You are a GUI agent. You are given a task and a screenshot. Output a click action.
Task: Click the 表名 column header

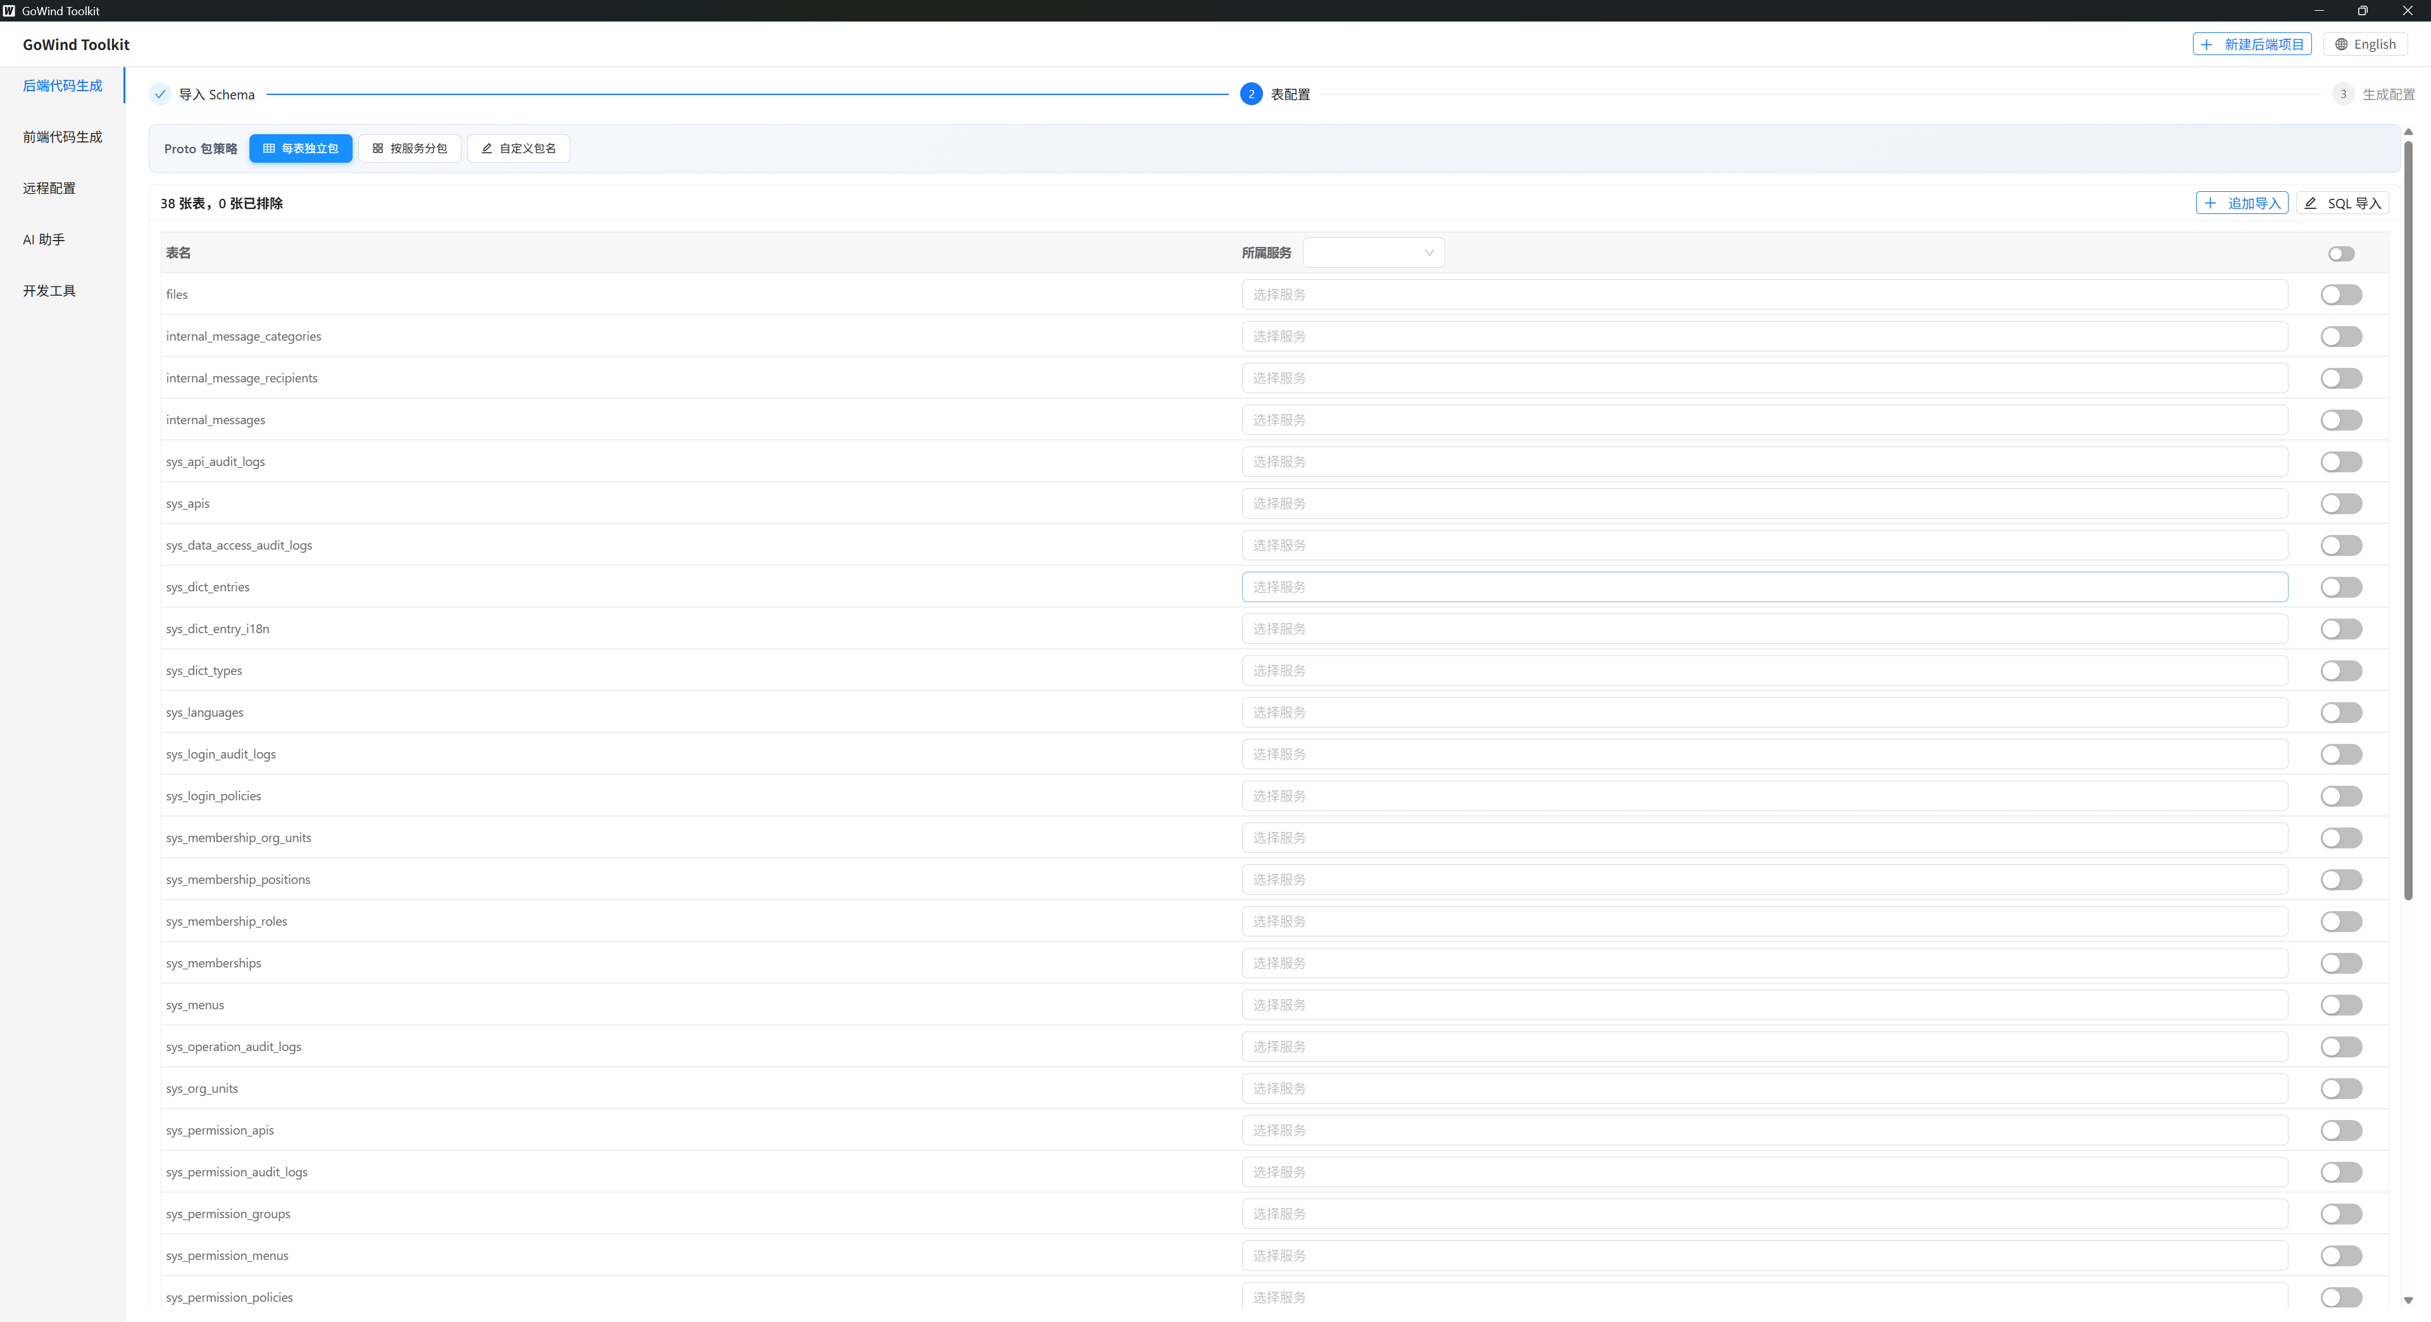click(179, 253)
